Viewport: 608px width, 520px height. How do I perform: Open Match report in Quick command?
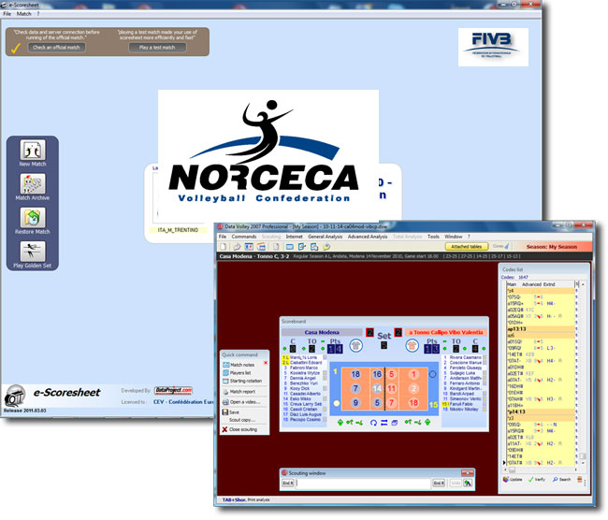[239, 392]
